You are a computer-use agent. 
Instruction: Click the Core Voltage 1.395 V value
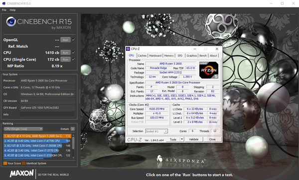(187, 77)
